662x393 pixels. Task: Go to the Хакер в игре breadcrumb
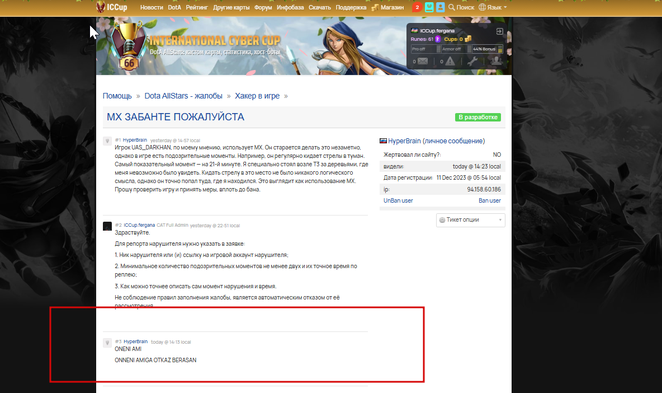(257, 96)
